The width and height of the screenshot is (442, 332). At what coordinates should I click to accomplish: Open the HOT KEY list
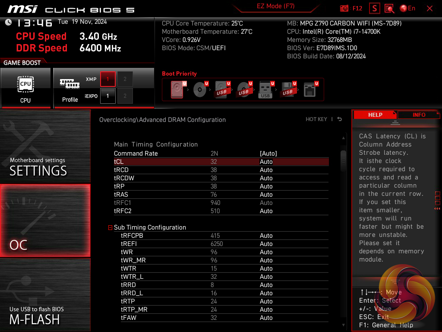(316, 119)
